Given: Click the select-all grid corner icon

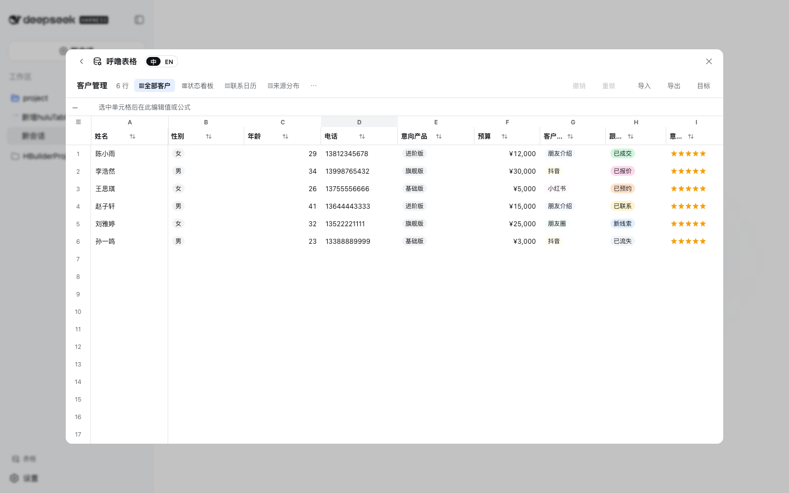Looking at the screenshot, I should (78, 122).
